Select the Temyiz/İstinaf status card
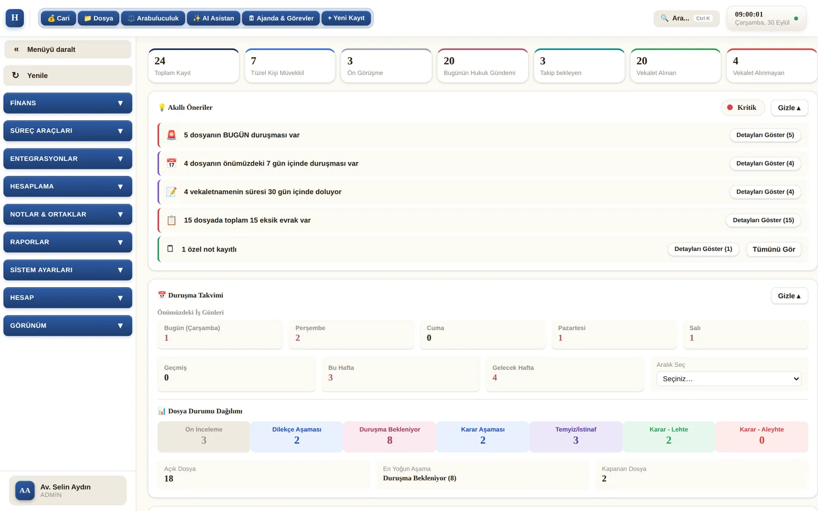818x511 pixels. pyautogui.click(x=576, y=436)
